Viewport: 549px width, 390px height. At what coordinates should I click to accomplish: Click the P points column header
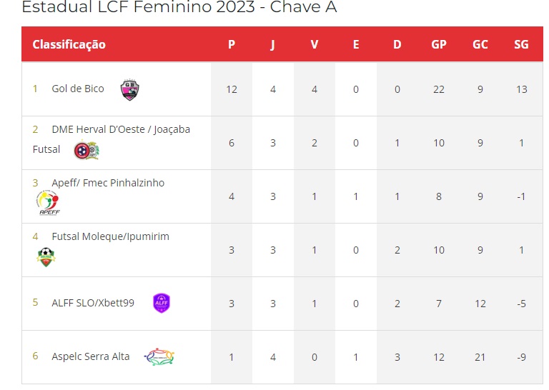(232, 44)
